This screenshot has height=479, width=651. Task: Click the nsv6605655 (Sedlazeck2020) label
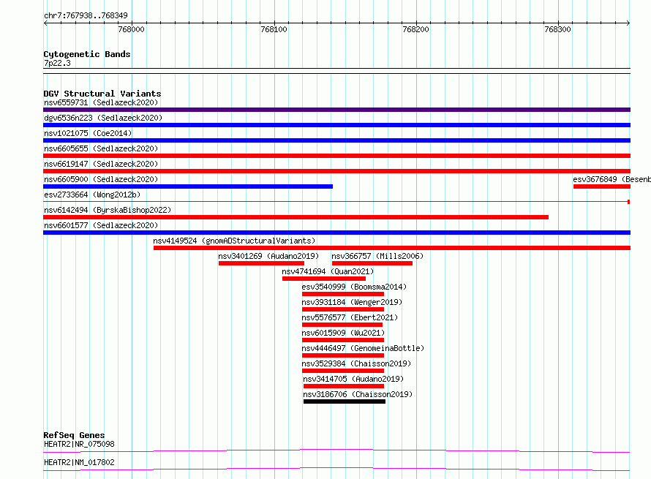pos(101,148)
